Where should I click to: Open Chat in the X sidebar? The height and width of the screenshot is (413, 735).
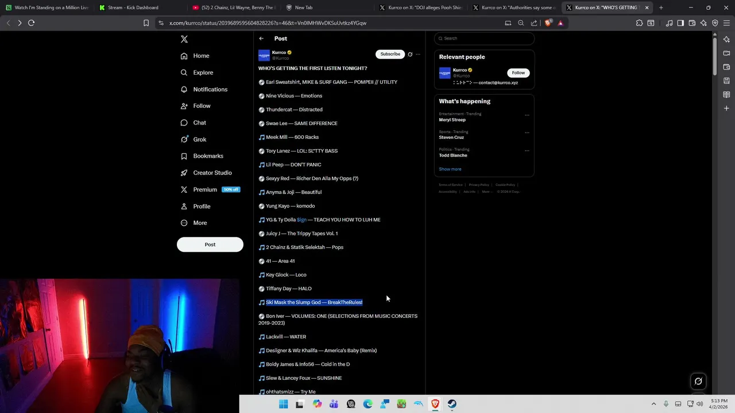pyautogui.click(x=193, y=123)
